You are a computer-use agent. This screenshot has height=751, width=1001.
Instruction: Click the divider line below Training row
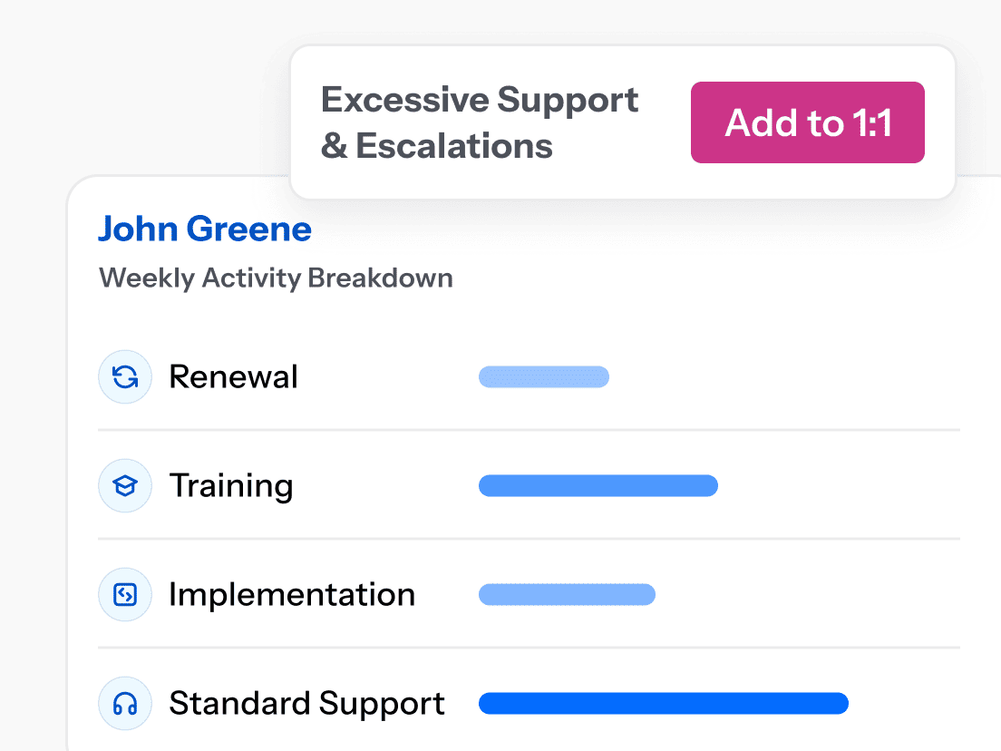[529, 539]
